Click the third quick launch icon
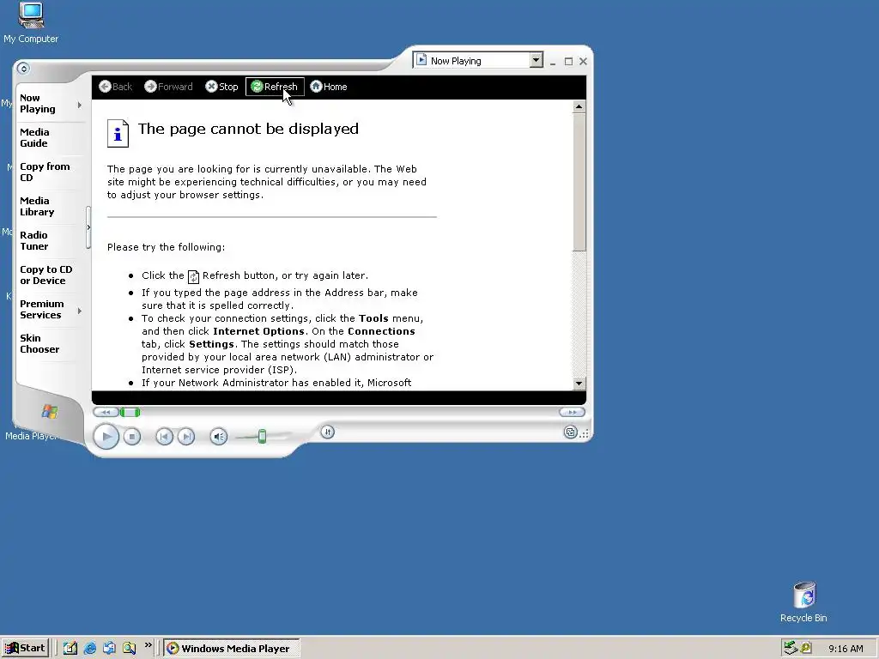This screenshot has width=879, height=659. tap(109, 649)
